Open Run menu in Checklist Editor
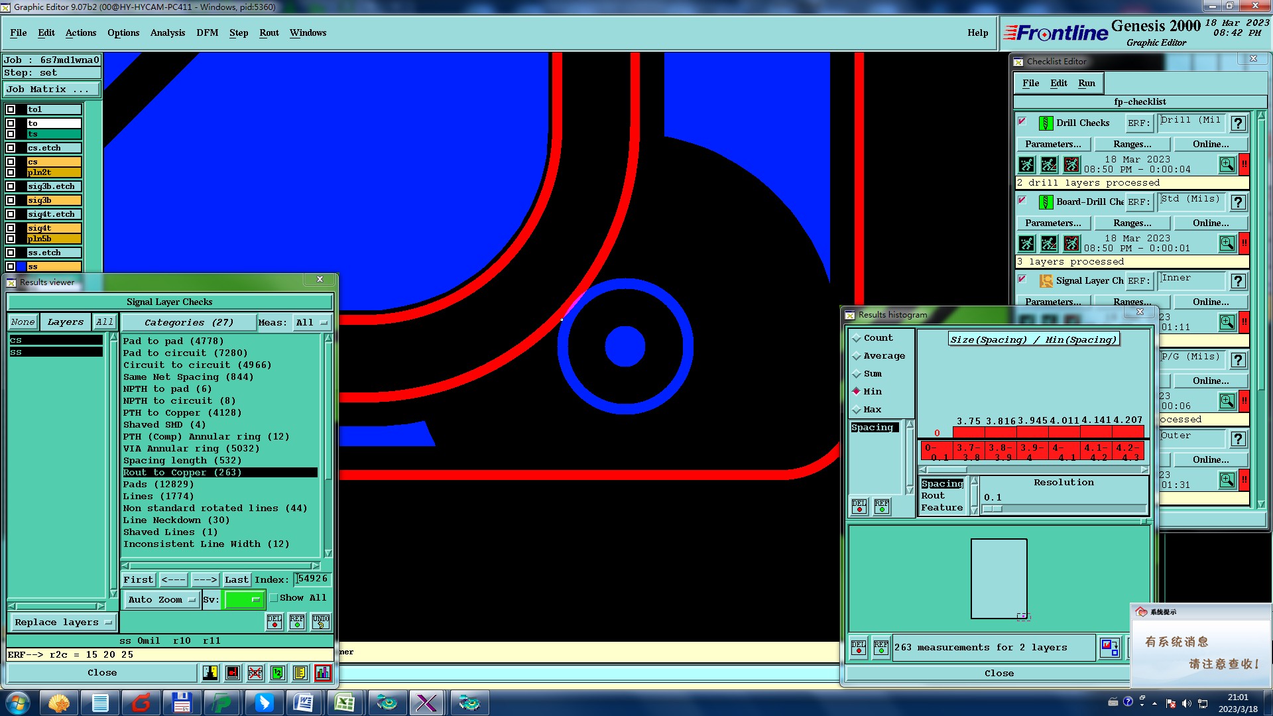1273x716 pixels. pyautogui.click(x=1086, y=83)
